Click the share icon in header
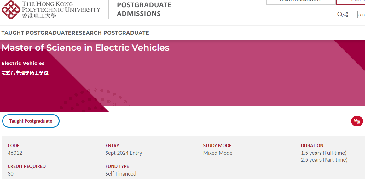 (x=346, y=15)
